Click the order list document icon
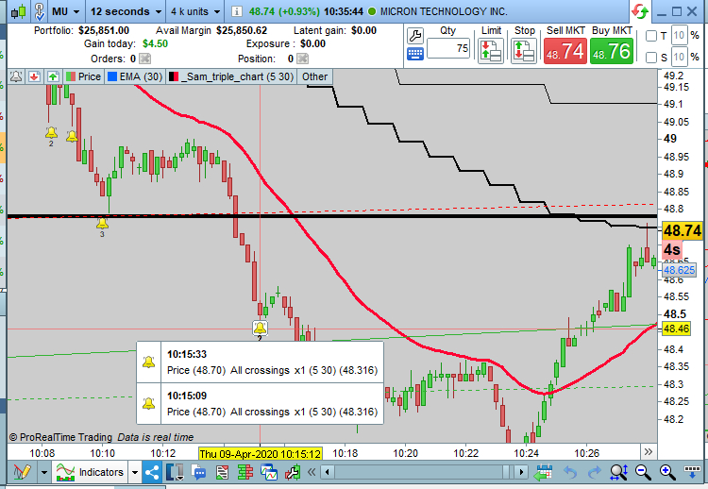 pos(222,473)
